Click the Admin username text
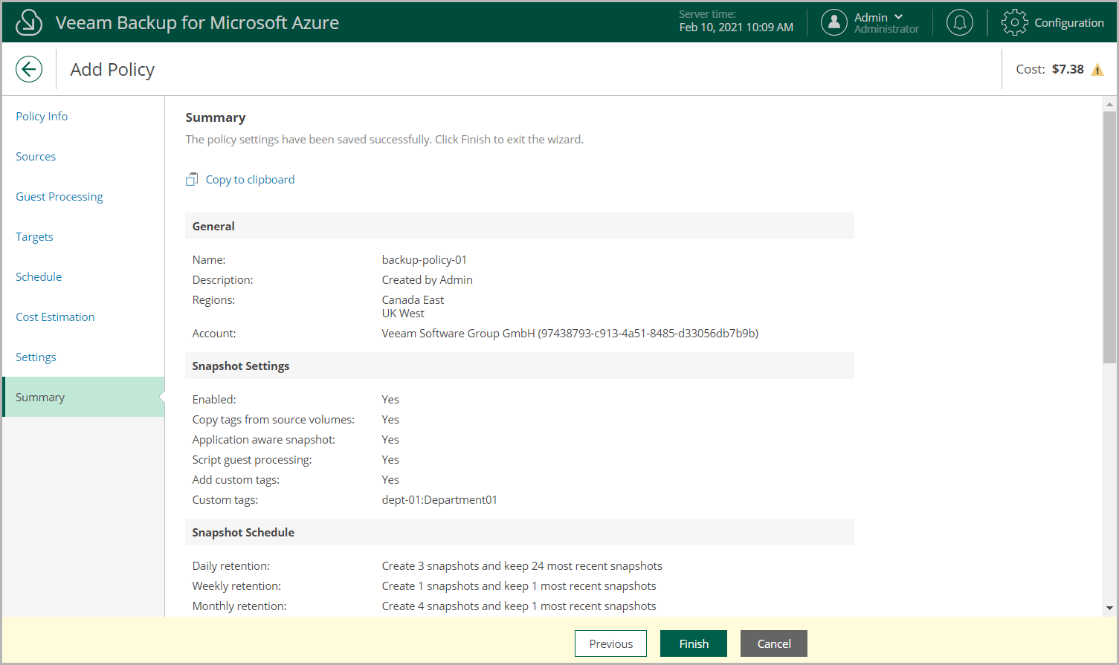This screenshot has width=1119, height=665. [x=871, y=17]
